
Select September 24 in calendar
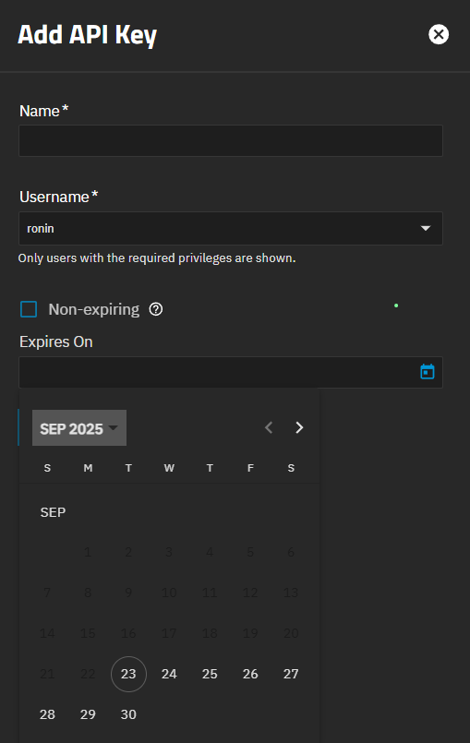click(x=169, y=674)
